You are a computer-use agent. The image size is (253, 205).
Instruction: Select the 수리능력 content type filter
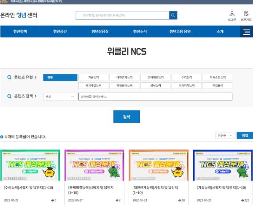pyautogui.click(x=187, y=78)
